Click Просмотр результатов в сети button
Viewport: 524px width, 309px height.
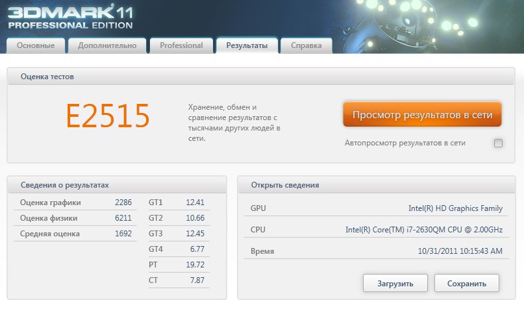423,115
